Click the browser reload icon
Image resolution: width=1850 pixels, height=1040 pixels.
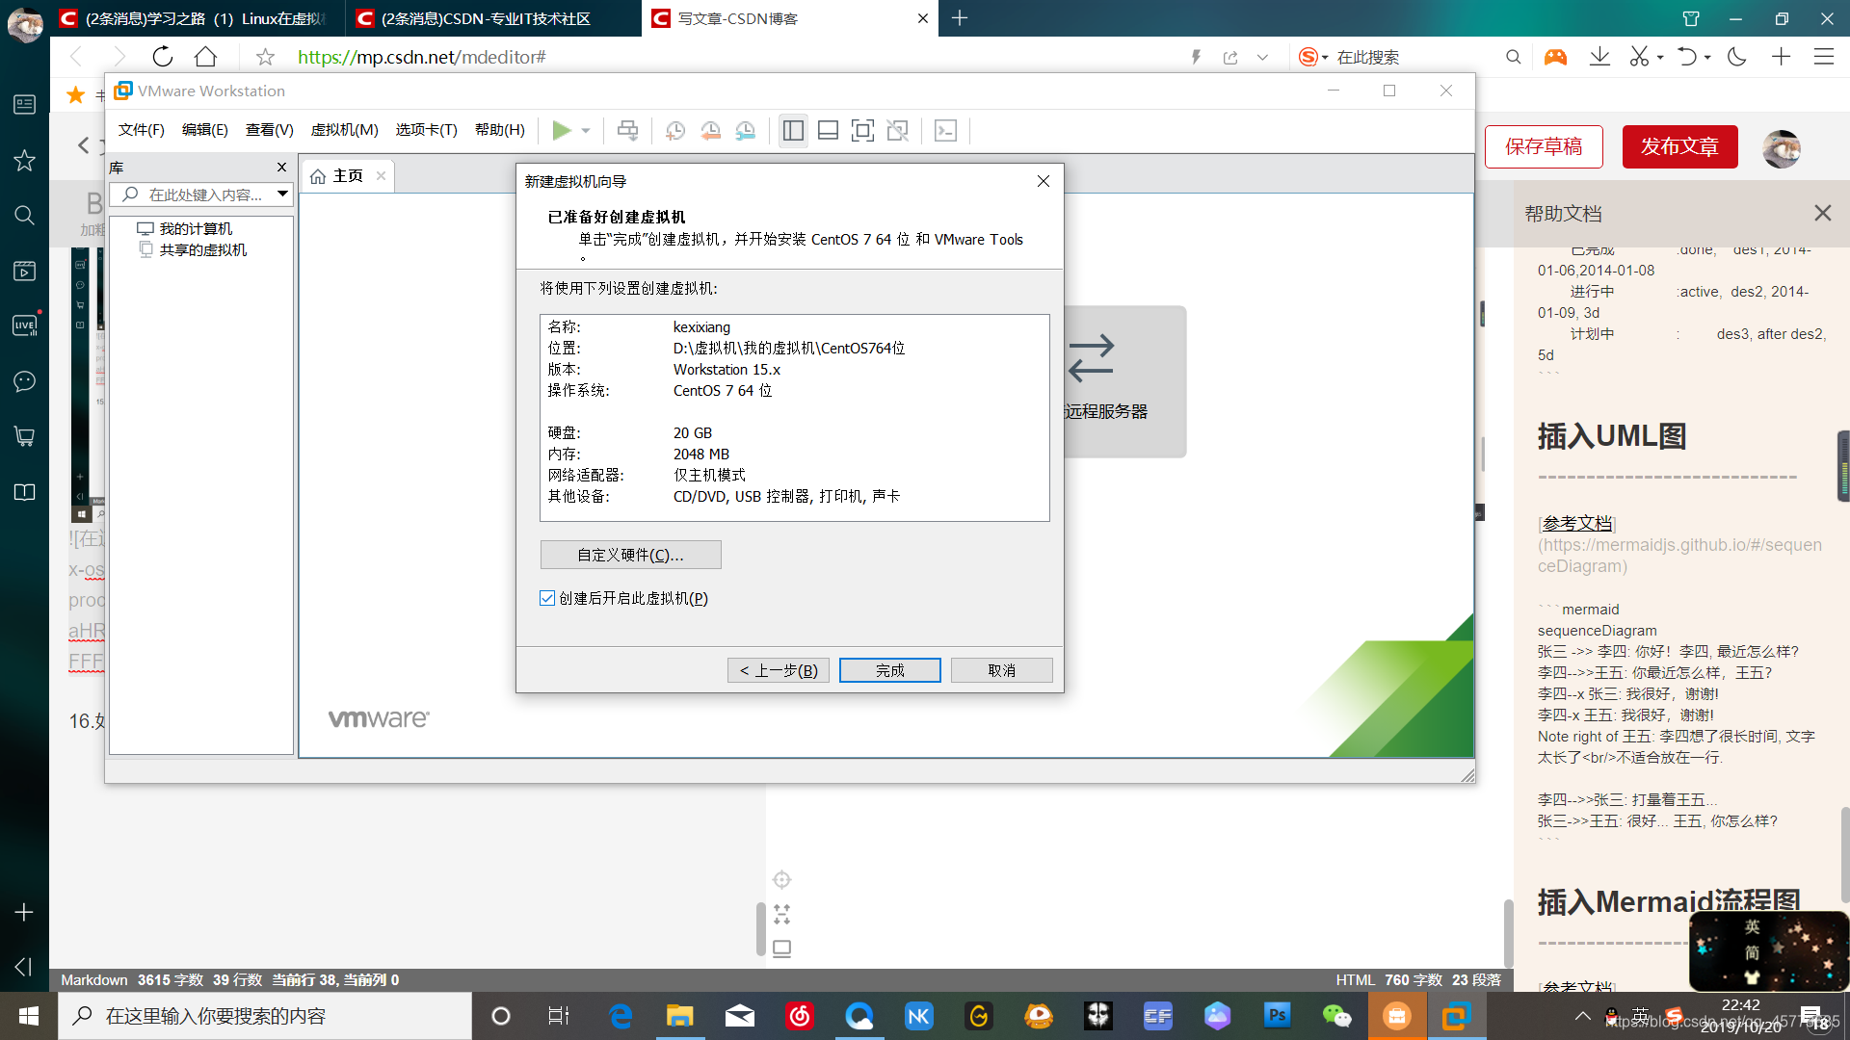pyautogui.click(x=162, y=57)
